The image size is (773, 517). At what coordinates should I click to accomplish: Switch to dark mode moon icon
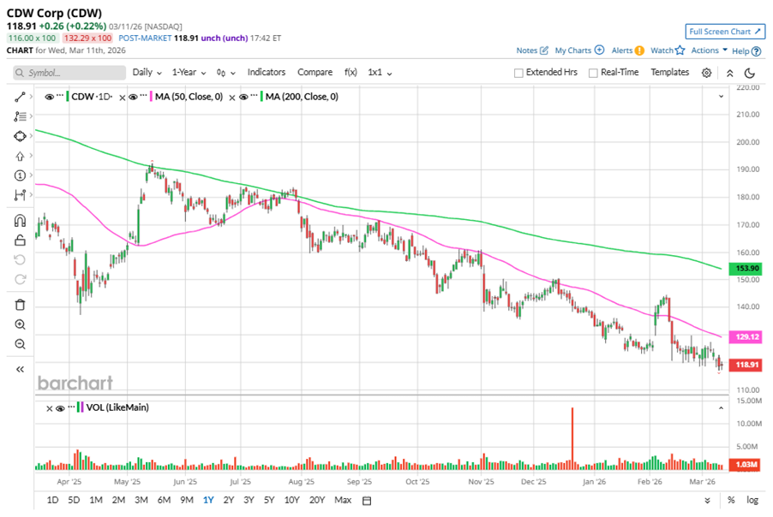pyautogui.click(x=750, y=73)
